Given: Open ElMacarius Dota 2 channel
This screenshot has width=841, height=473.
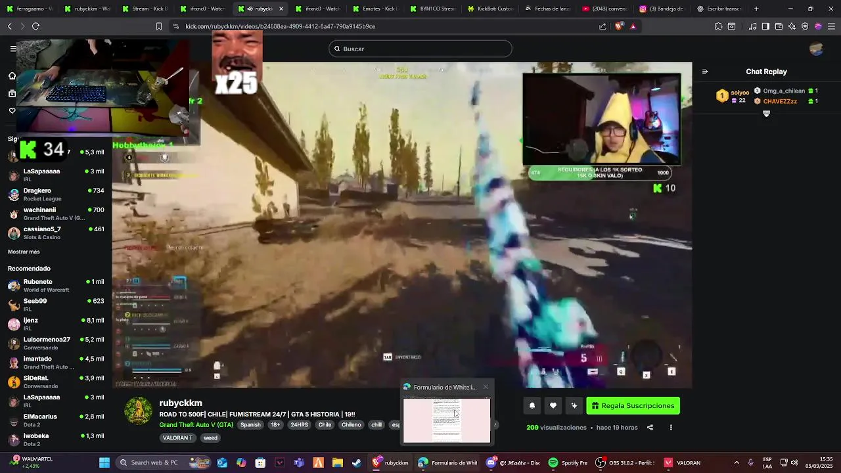Looking at the screenshot, I should (56, 420).
